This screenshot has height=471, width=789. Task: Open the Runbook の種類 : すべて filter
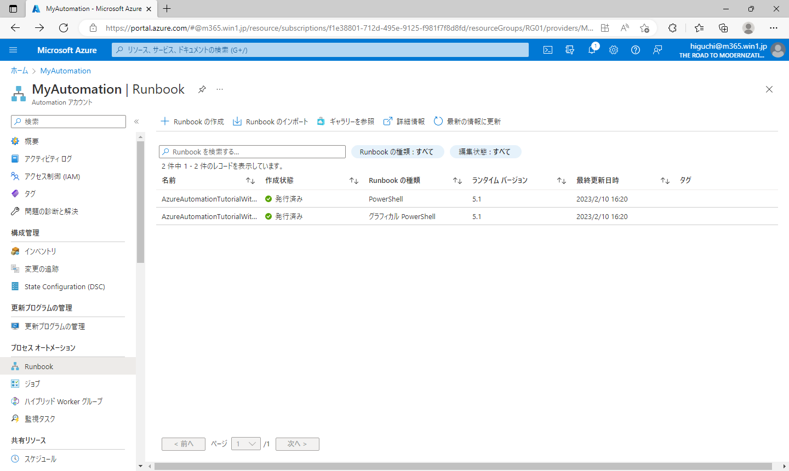coord(397,152)
